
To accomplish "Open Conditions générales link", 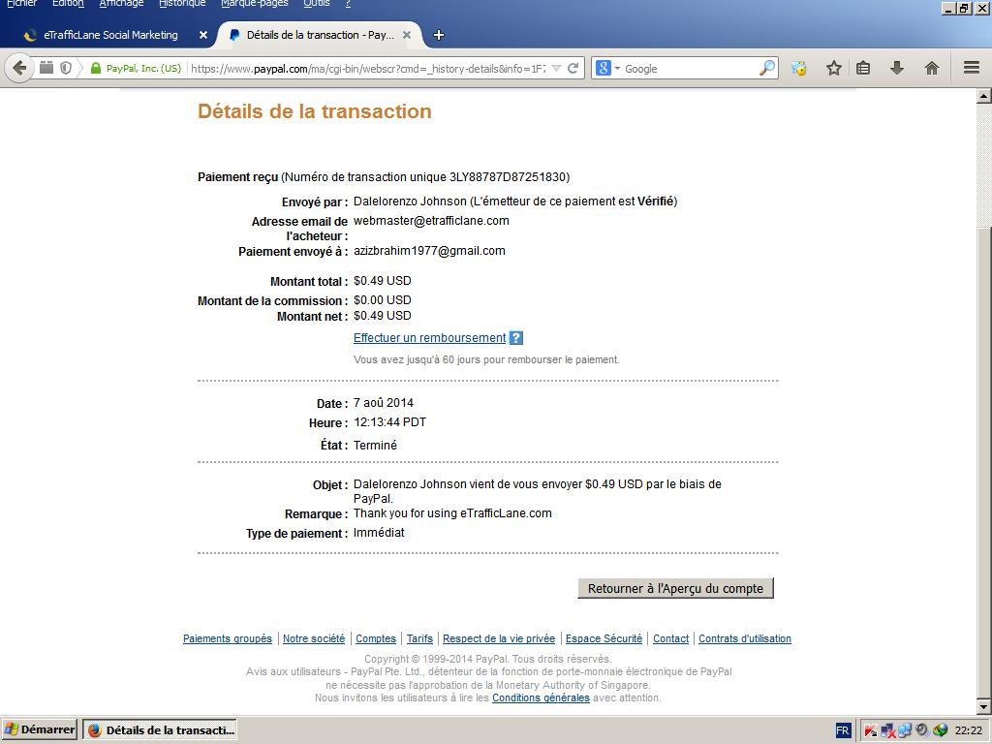I will [541, 697].
